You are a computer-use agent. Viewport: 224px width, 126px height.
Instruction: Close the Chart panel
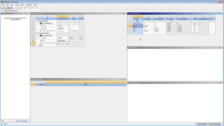tap(222, 48)
